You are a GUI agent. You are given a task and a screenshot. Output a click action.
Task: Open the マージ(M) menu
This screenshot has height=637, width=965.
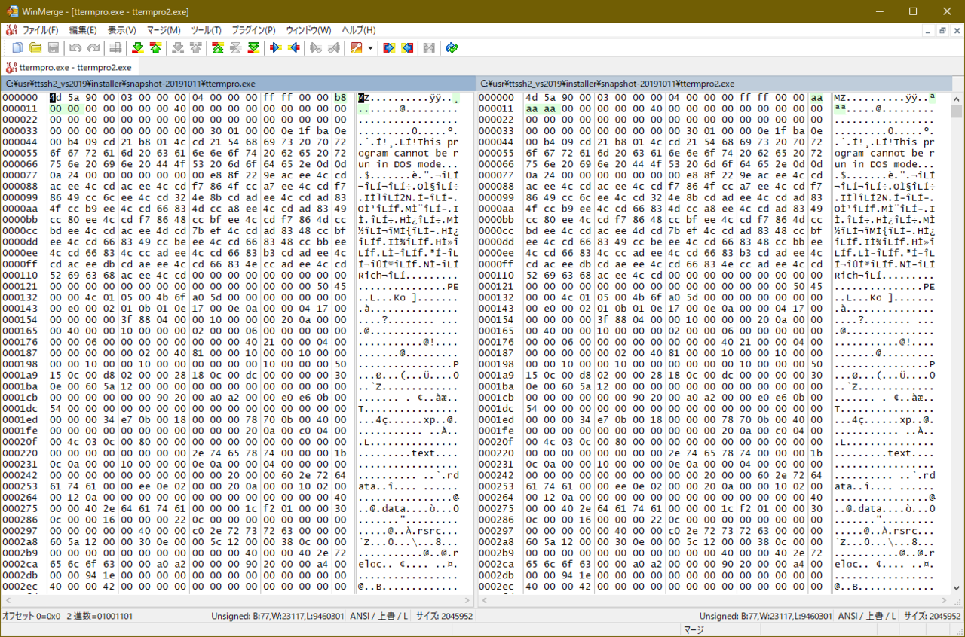pos(164,30)
